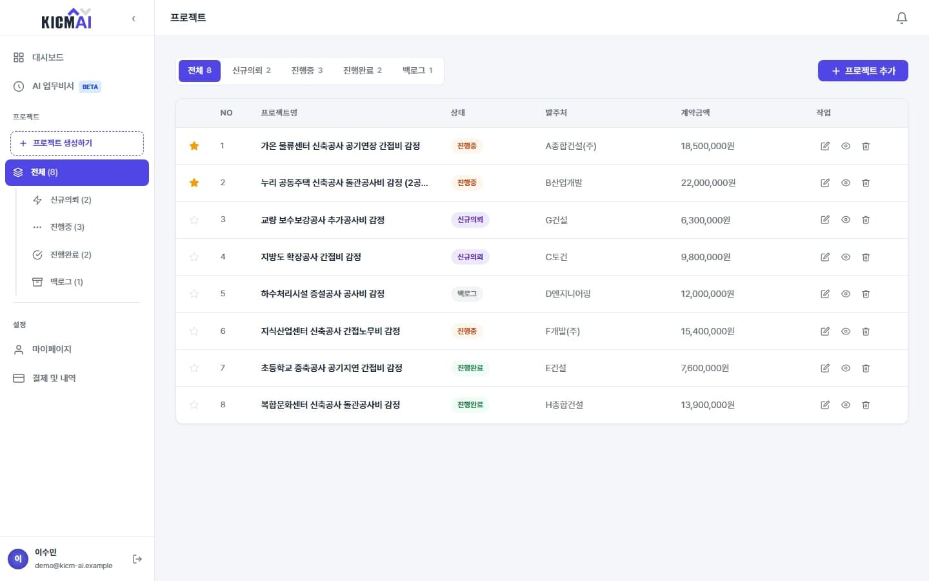The image size is (929, 581).
Task: Delete the 누리 공동주택 project
Action: [866, 183]
